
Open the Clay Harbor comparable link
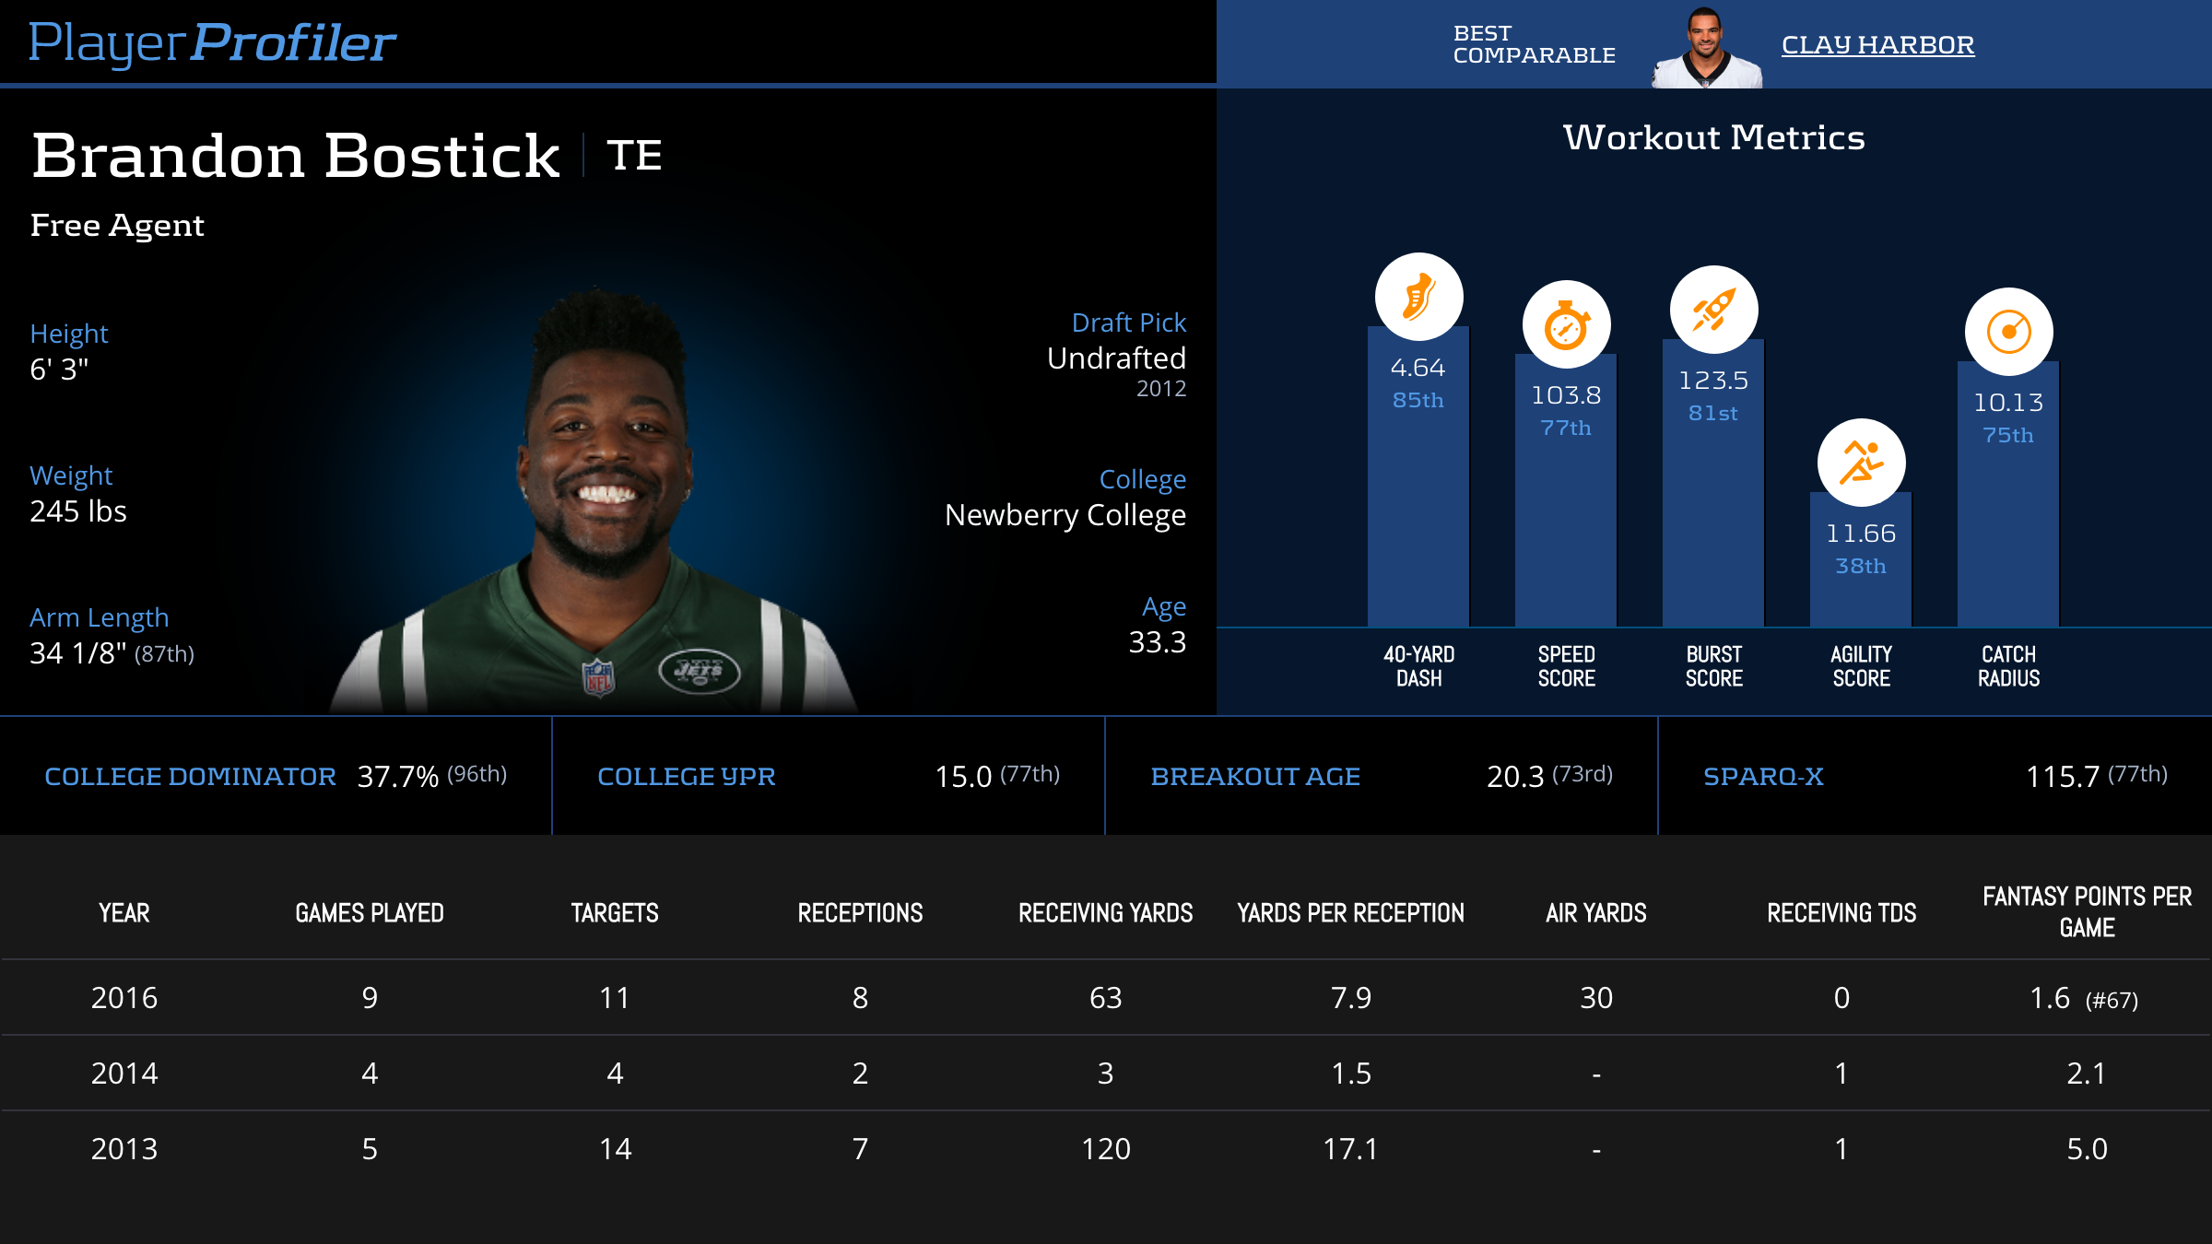(1877, 44)
